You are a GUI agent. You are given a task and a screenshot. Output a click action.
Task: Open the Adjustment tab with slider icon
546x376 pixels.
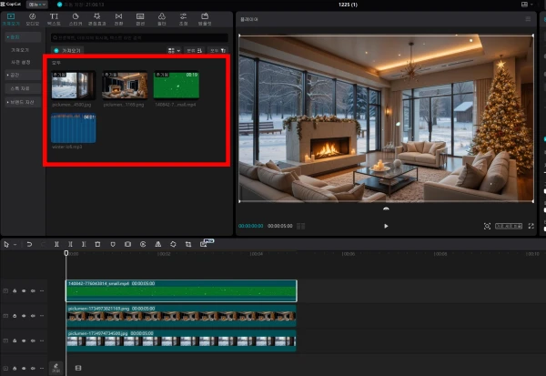click(x=183, y=19)
